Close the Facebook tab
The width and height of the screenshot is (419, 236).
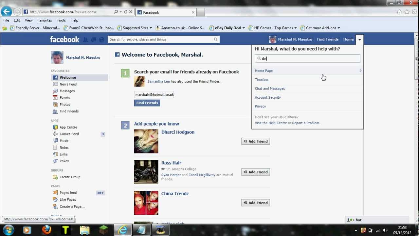[193, 12]
